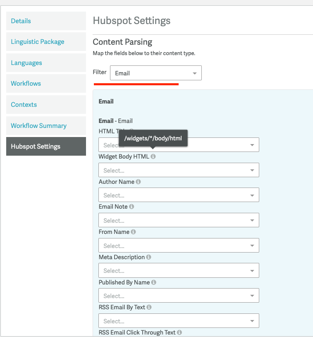Go to the Languages section

pos(46,63)
